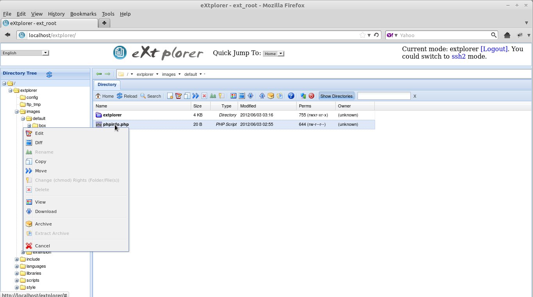Image resolution: width=533 pixels, height=297 pixels.
Task: Click the Upload arrow toolbar icon
Action: click(x=262, y=96)
